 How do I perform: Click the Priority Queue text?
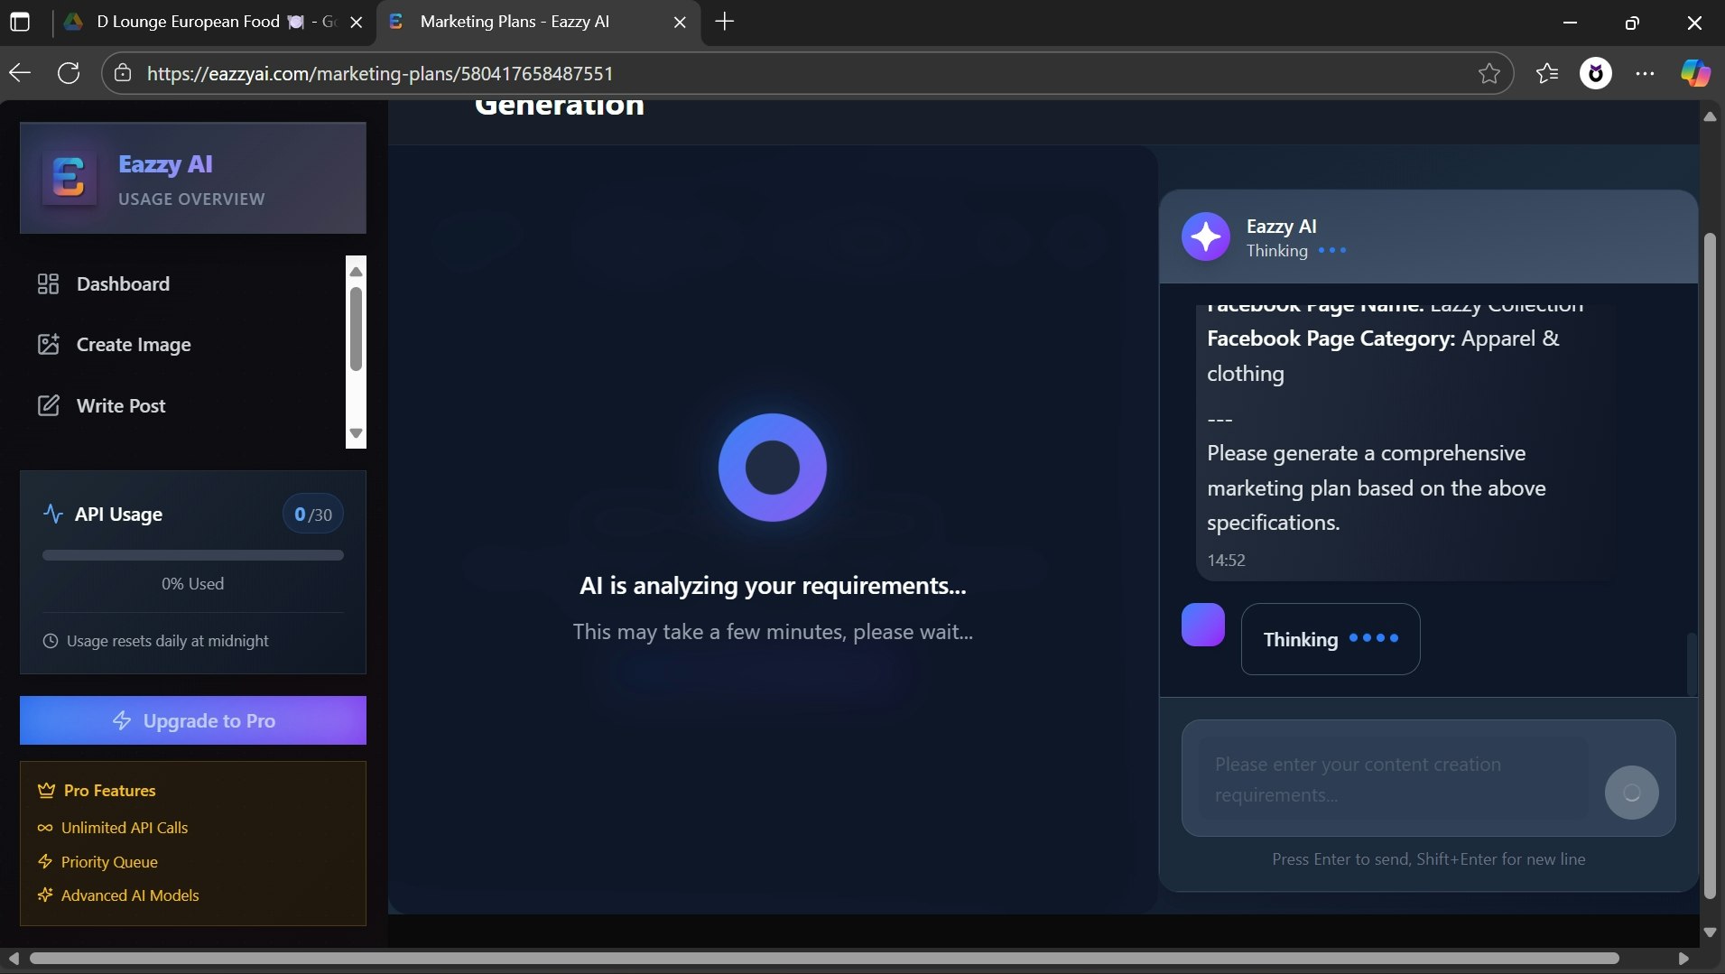pos(109,862)
